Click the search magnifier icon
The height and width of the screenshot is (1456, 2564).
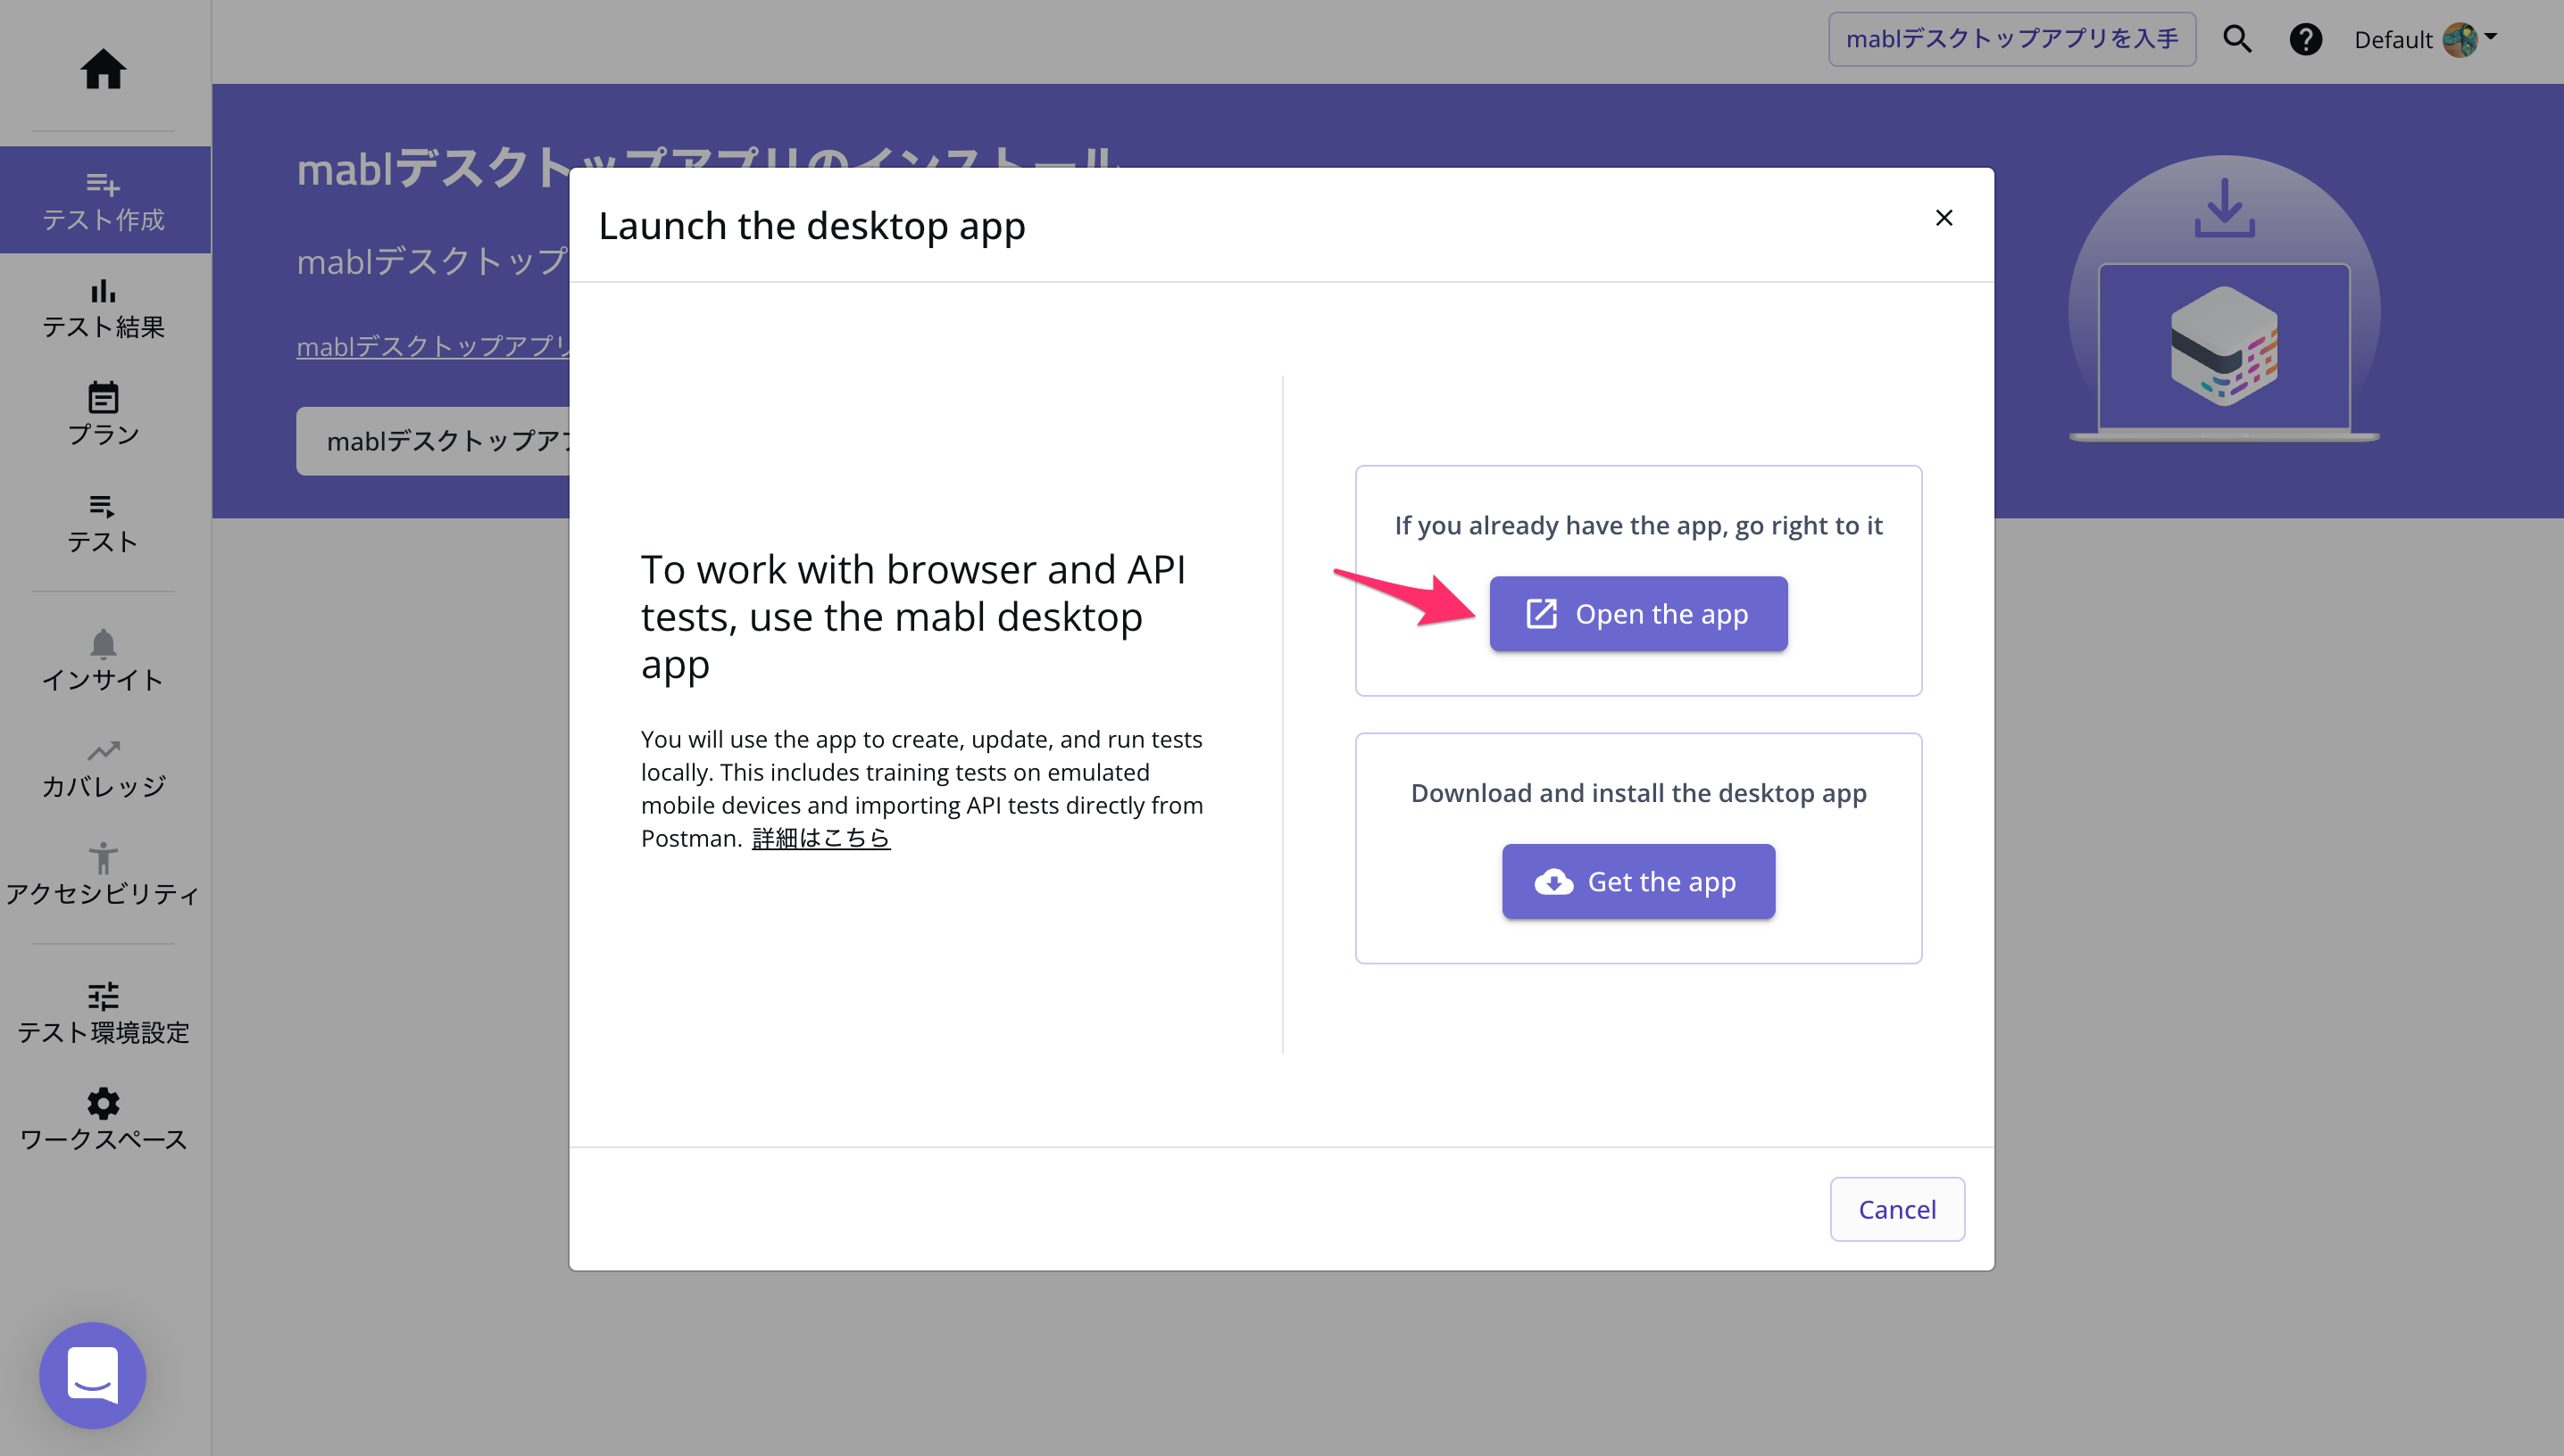point(2237,39)
